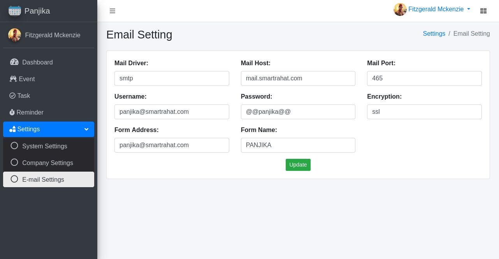Collapse the Settings menu chevron
Viewport: 499px width, 259px height.
(86, 129)
